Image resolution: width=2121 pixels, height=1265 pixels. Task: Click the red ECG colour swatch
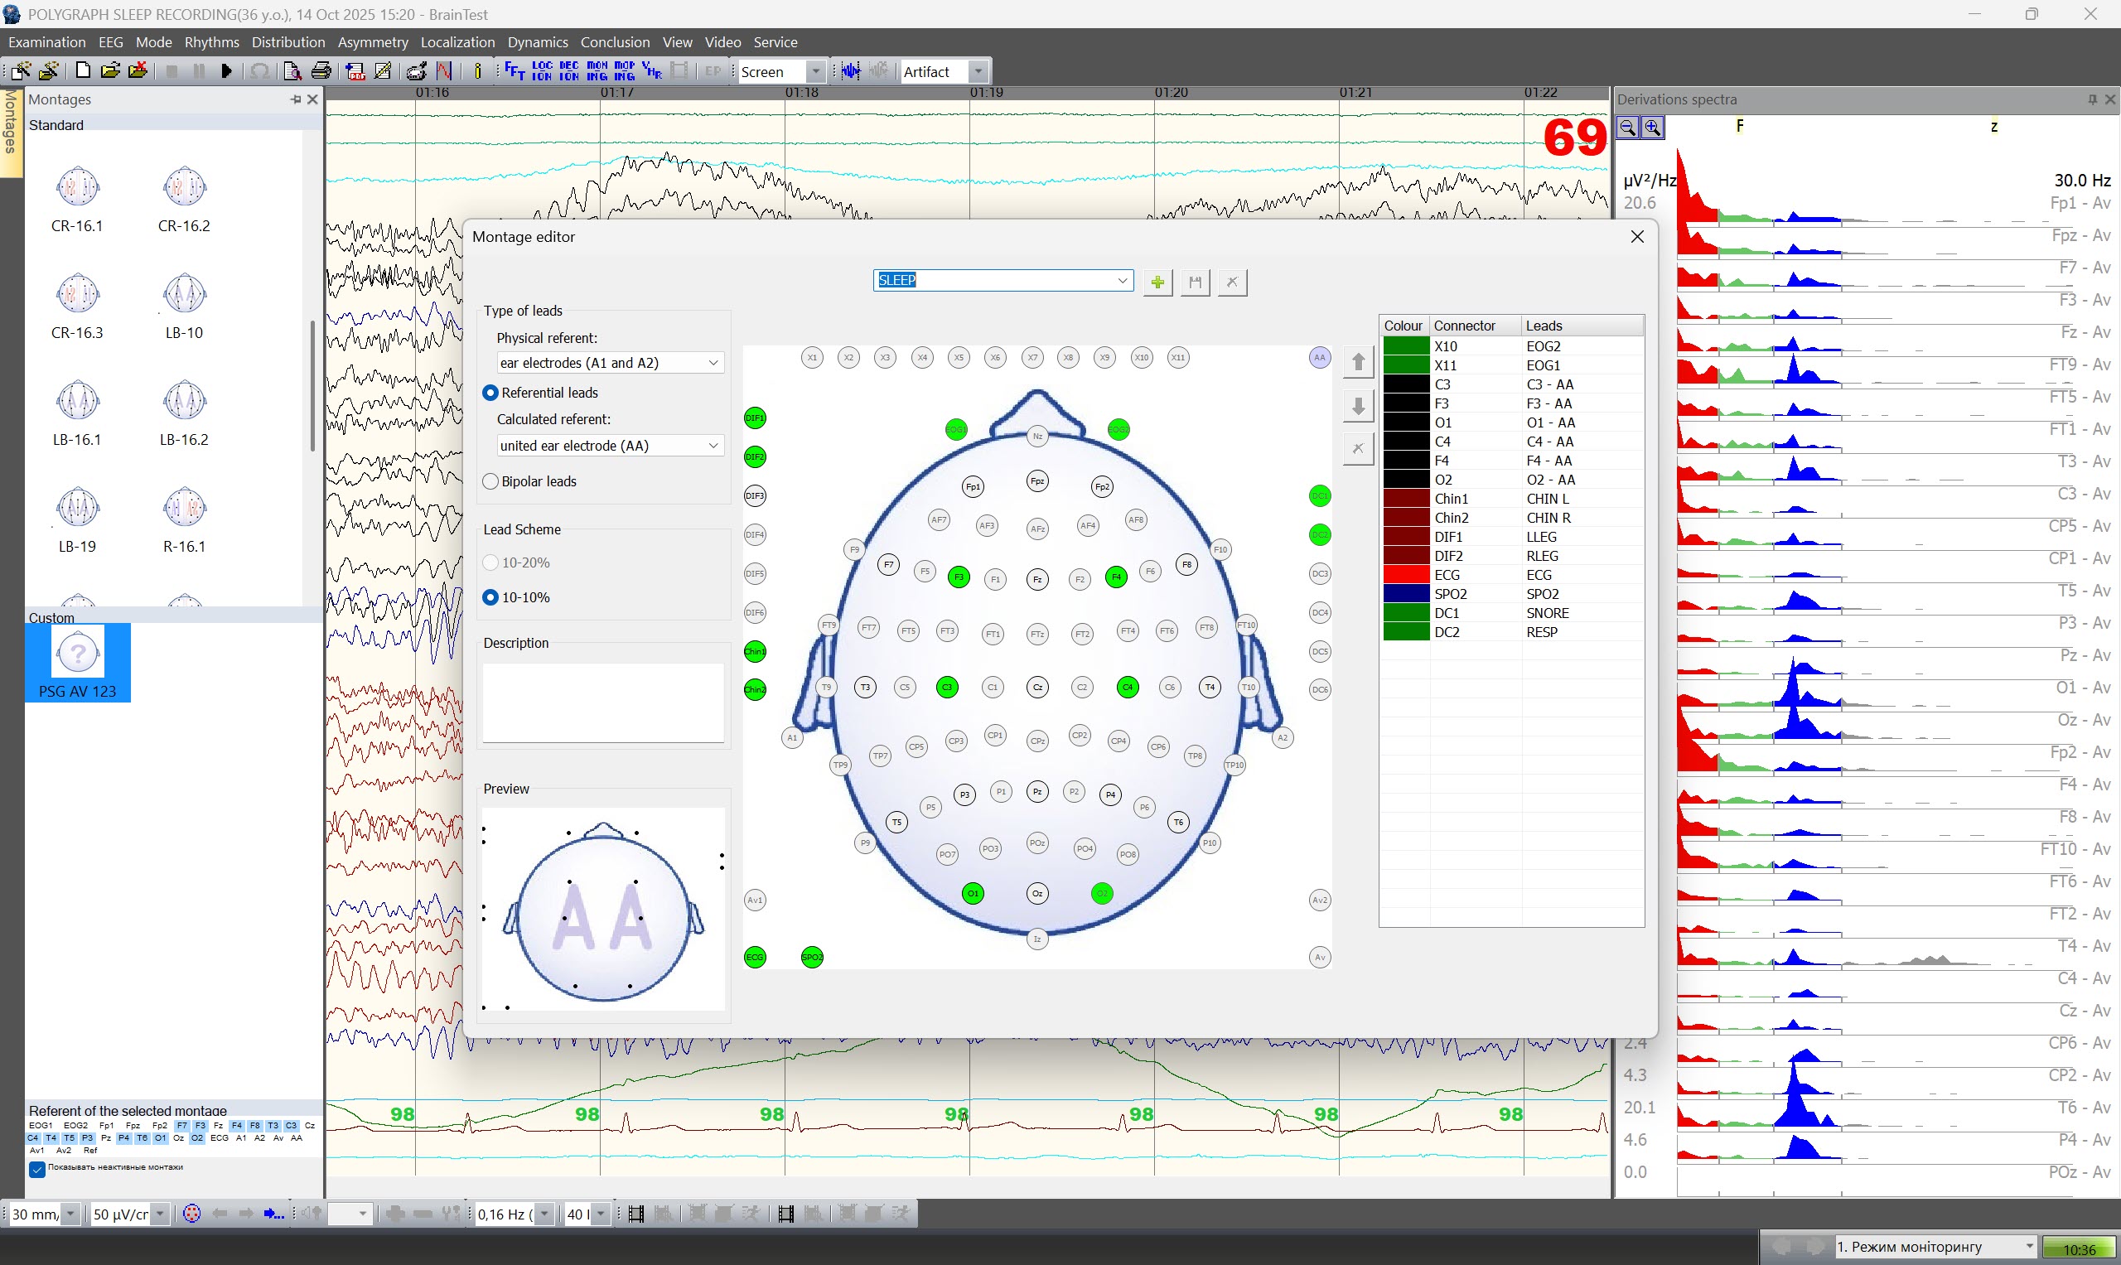point(1405,576)
